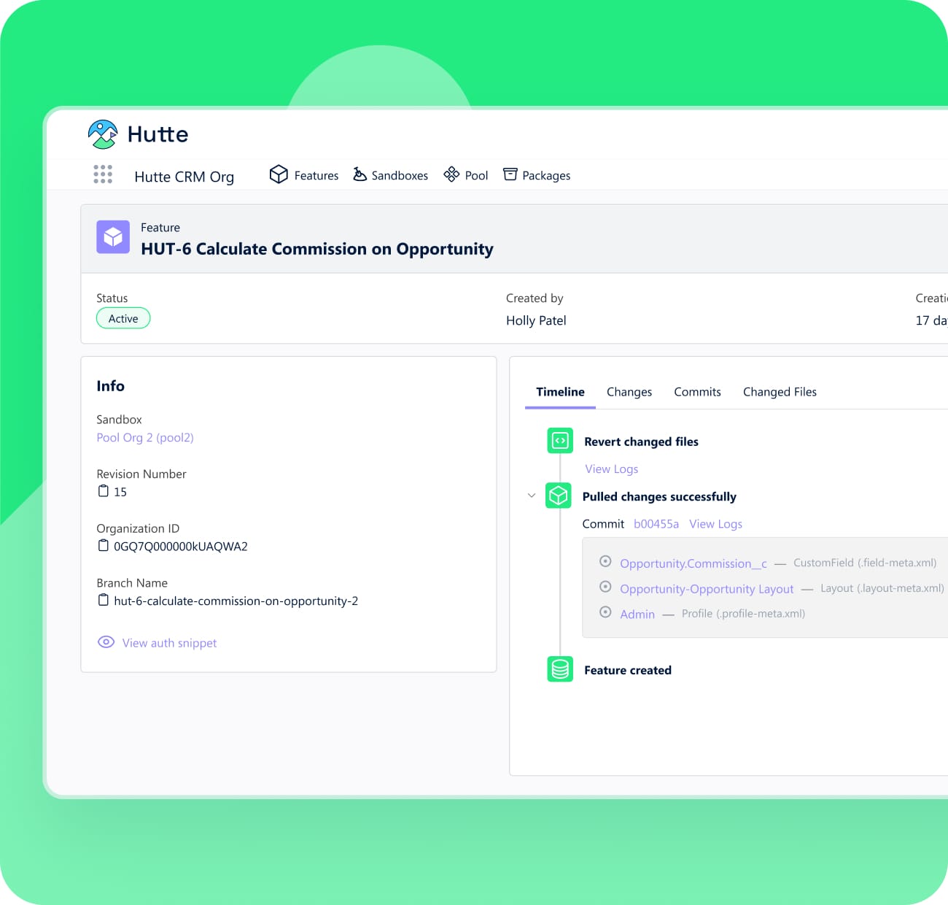Toggle the View auth snippet eye icon
This screenshot has width=948, height=905.
click(106, 642)
